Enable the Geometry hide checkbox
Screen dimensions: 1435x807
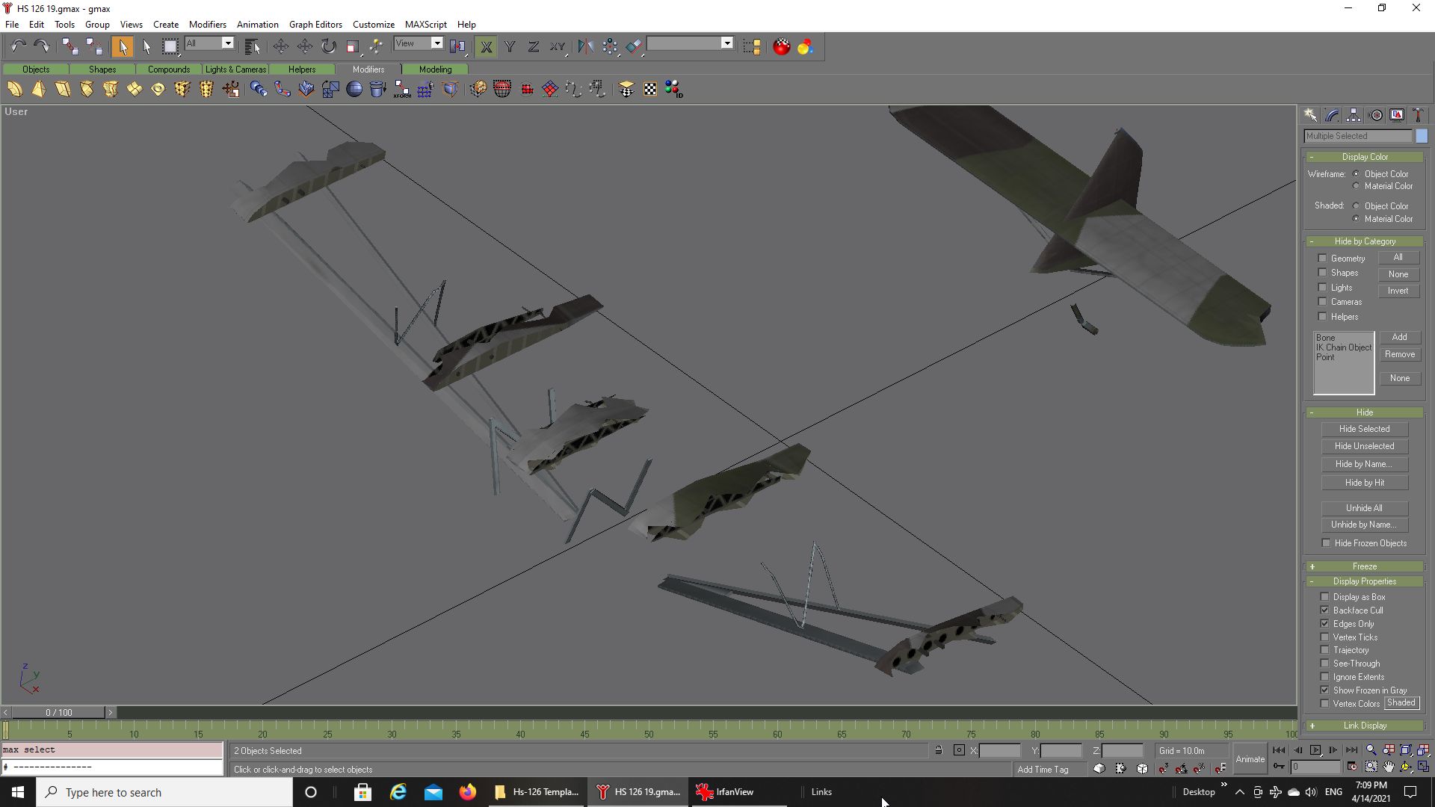click(x=1322, y=259)
